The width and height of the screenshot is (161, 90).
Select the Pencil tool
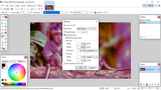(2, 39)
